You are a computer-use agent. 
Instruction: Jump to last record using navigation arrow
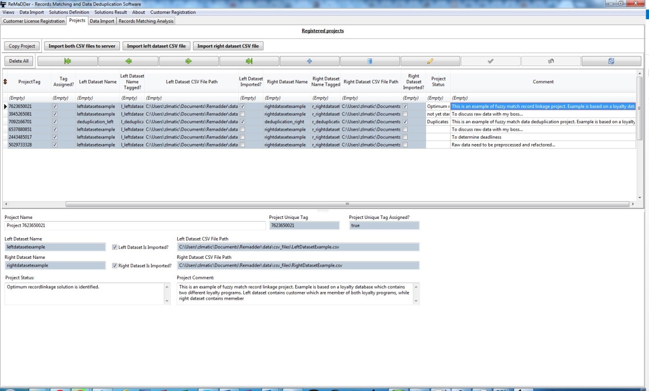click(249, 61)
